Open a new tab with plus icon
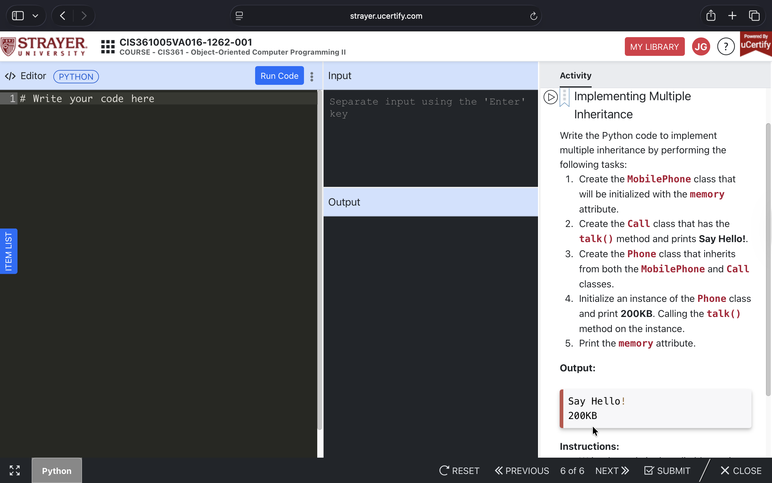772x483 pixels. coord(732,16)
